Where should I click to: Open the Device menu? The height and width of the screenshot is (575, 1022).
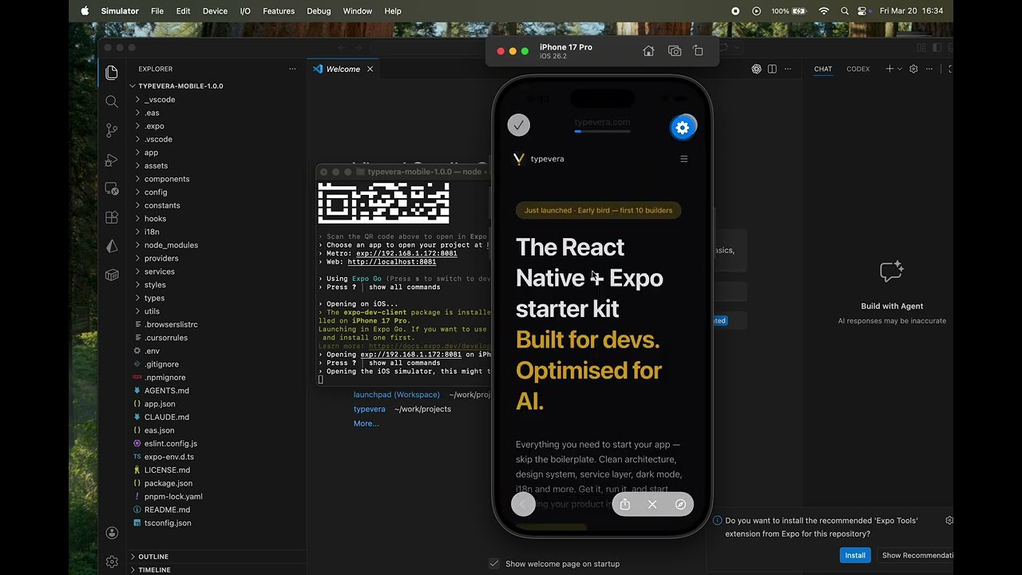215,11
